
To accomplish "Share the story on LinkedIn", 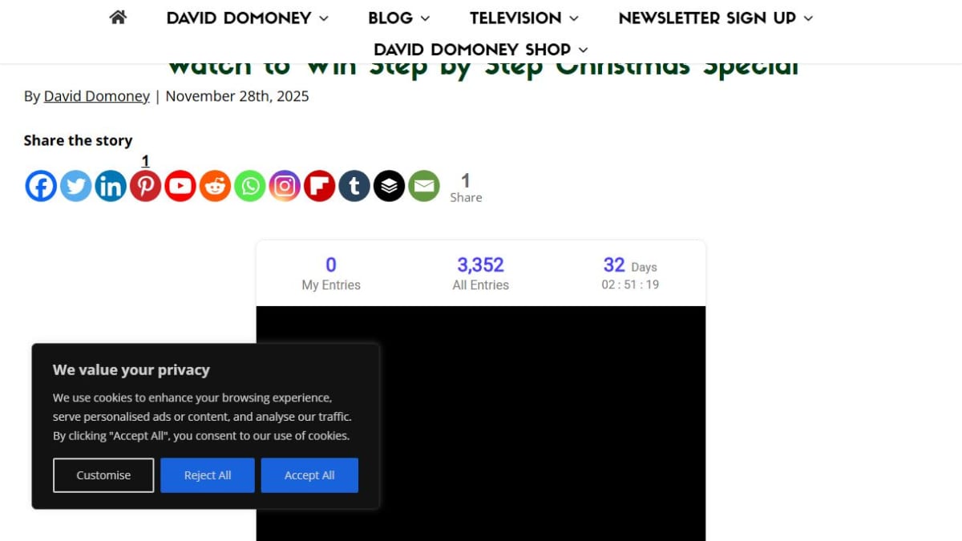I will [x=111, y=186].
